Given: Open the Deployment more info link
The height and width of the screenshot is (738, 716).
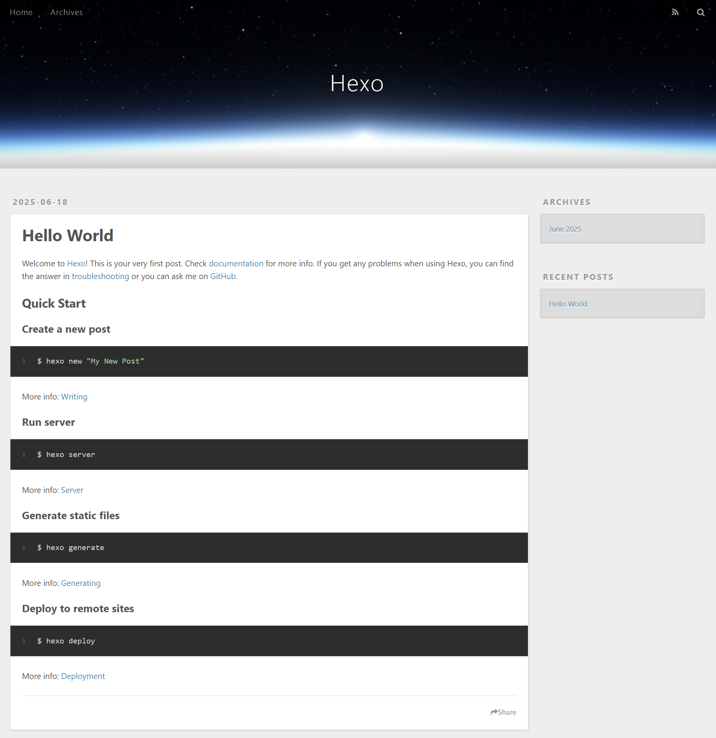Looking at the screenshot, I should click(83, 676).
